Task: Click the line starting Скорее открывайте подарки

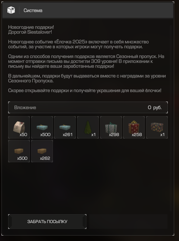Action: [x=85, y=90]
